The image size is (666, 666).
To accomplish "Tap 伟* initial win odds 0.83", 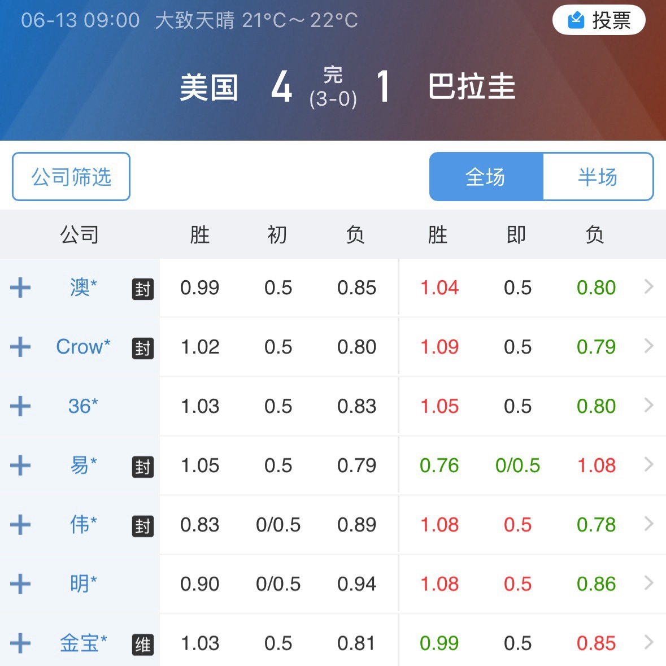I will (199, 525).
